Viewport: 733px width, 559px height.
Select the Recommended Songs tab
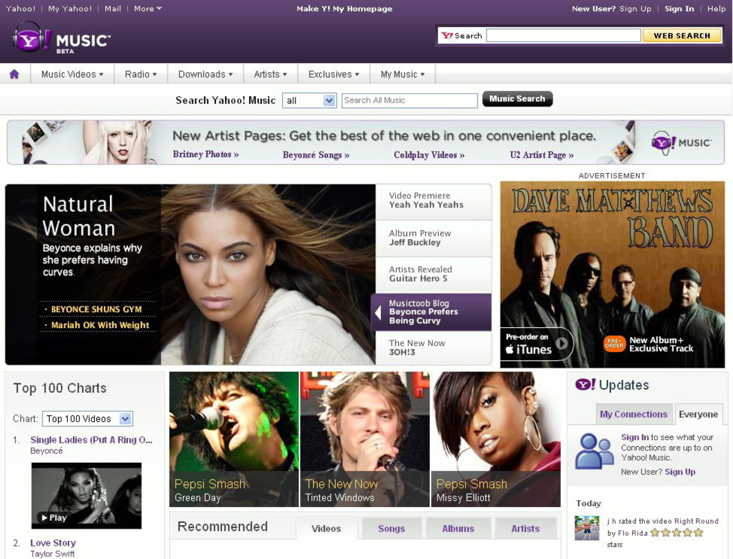point(391,529)
